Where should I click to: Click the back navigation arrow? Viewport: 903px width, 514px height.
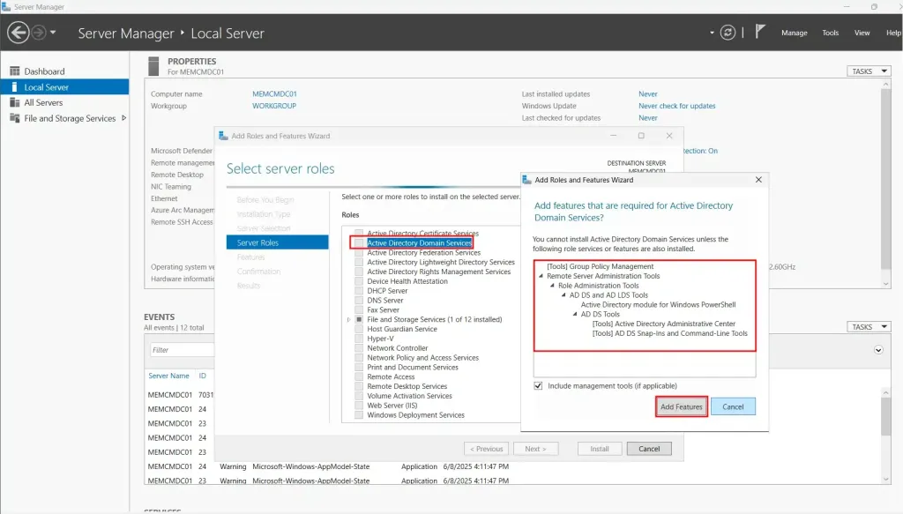coord(18,33)
